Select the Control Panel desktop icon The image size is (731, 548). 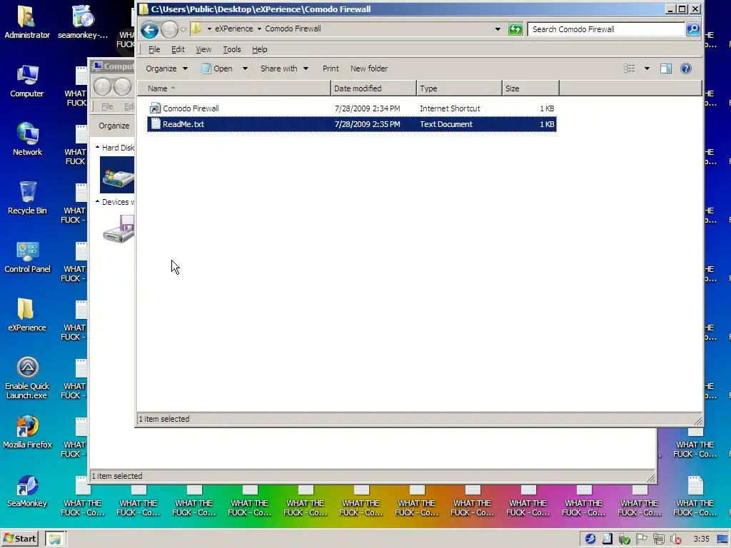(x=27, y=257)
